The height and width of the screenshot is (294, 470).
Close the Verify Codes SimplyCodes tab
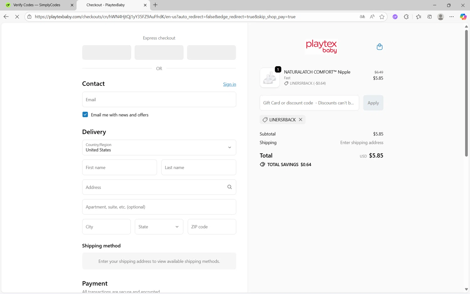pyautogui.click(x=72, y=5)
